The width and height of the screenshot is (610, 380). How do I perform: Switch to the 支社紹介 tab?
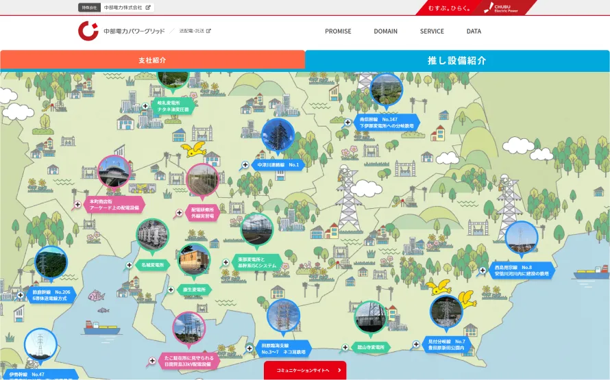[x=152, y=60]
